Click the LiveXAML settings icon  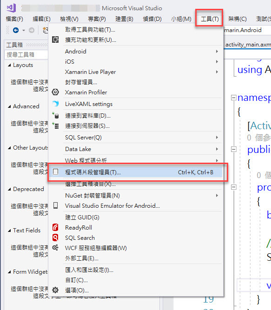point(55,104)
